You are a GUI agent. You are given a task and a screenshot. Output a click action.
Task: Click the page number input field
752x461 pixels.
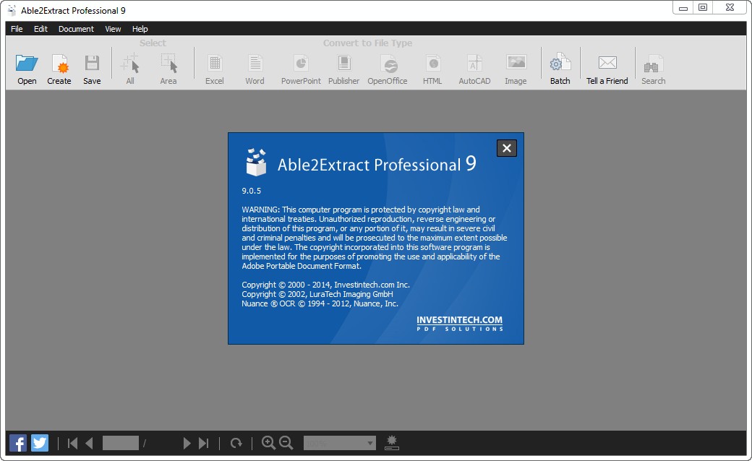pos(120,443)
